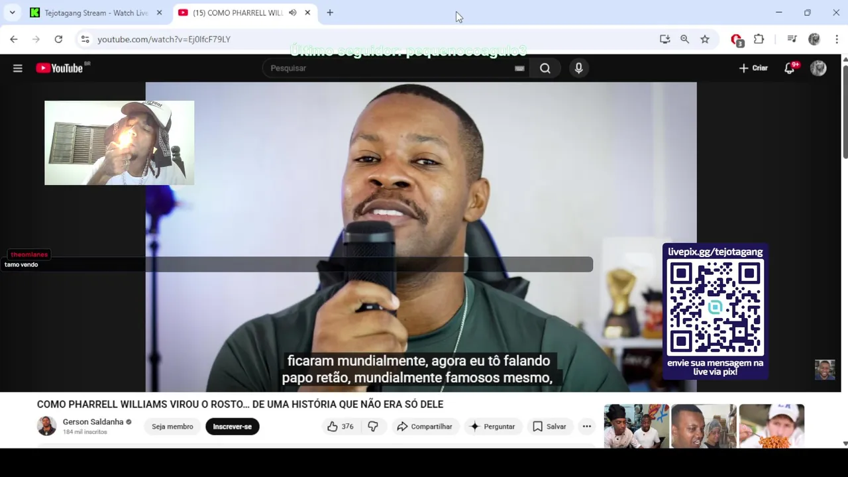Bookmark this page with star icon
This screenshot has height=477, width=848.
(x=705, y=39)
